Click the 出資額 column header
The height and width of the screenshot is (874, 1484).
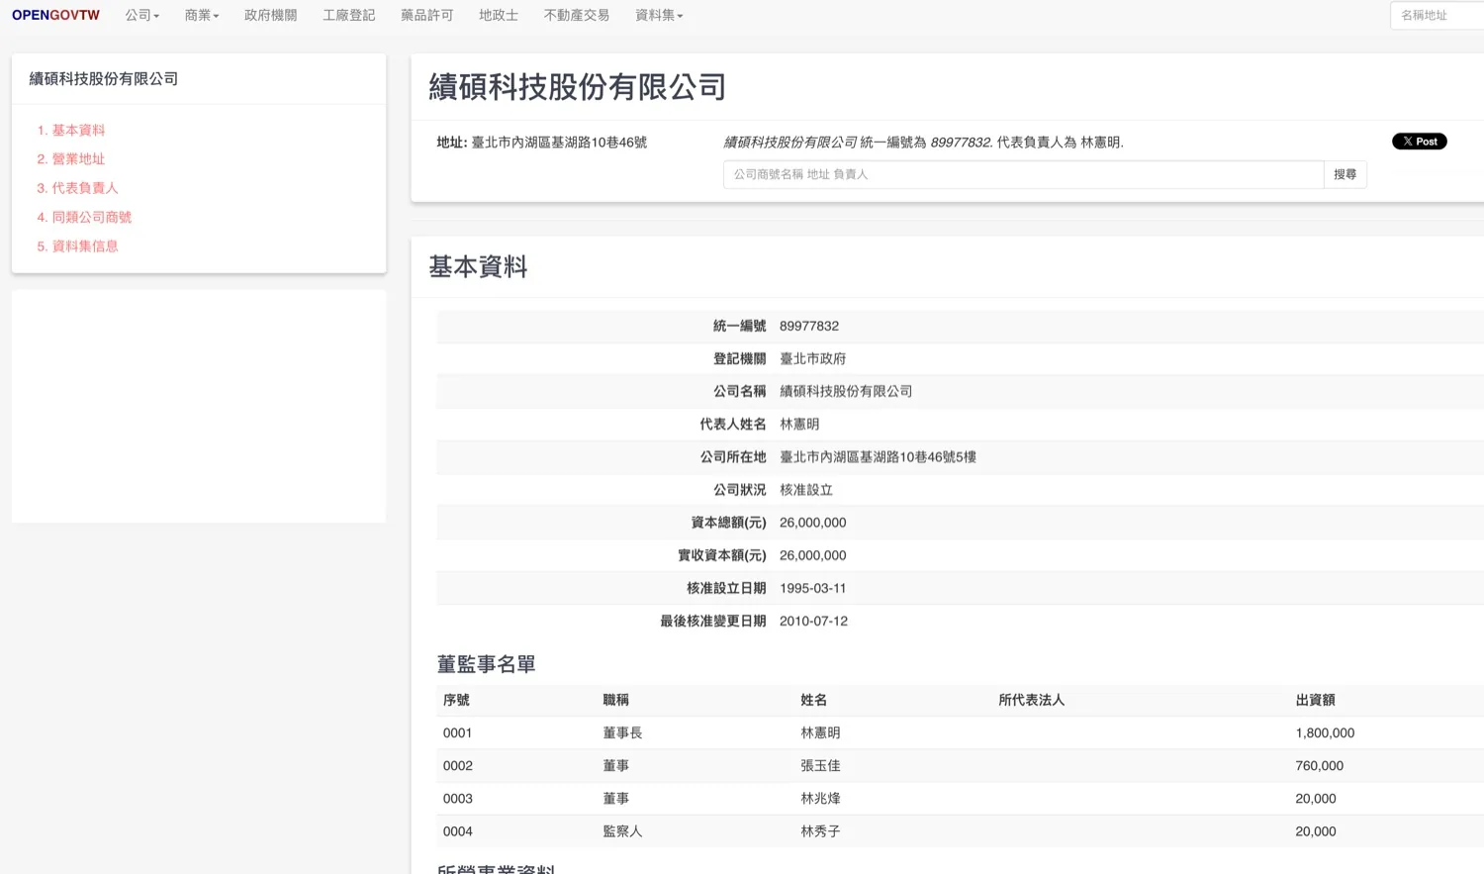point(1315,700)
